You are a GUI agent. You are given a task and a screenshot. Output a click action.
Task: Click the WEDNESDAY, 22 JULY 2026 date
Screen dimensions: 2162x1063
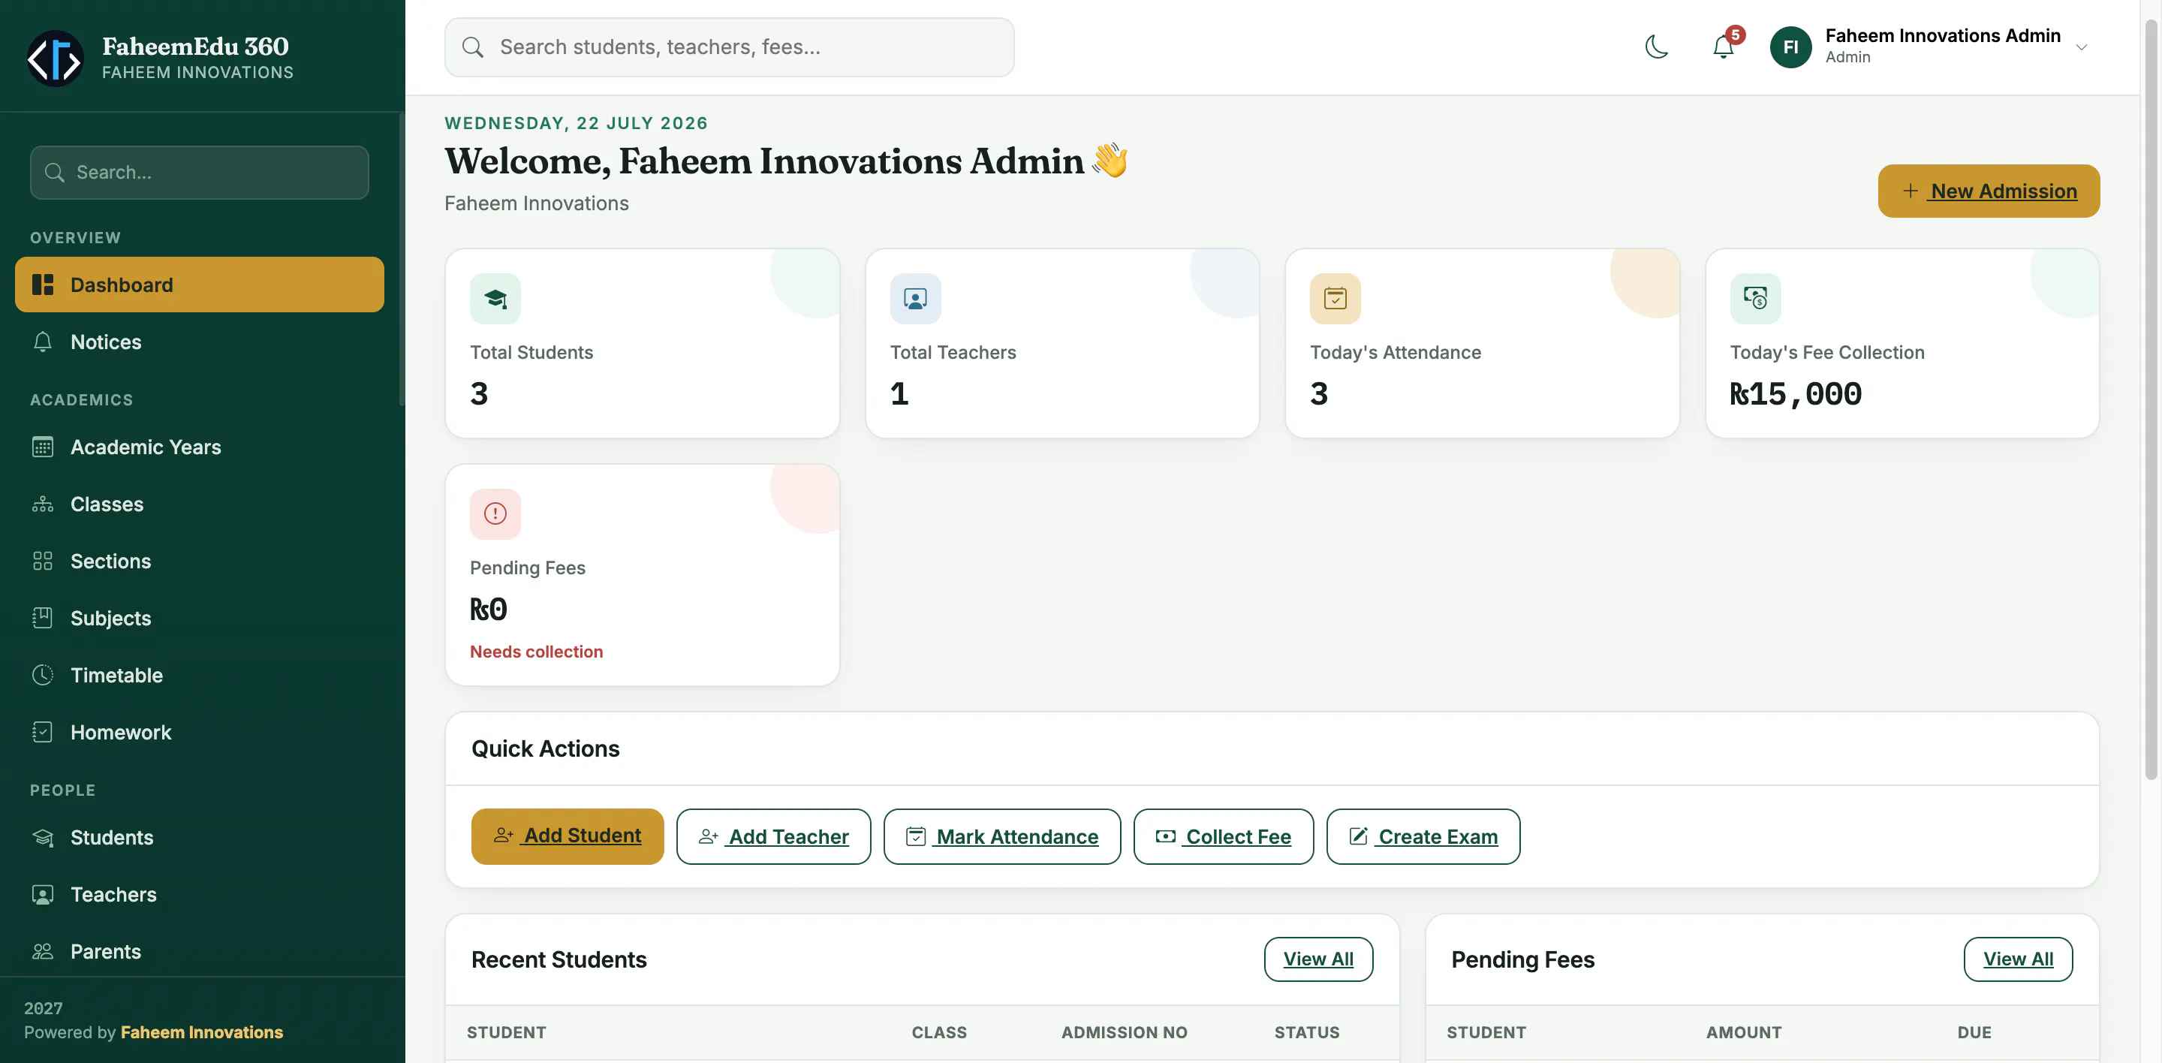[x=576, y=123]
